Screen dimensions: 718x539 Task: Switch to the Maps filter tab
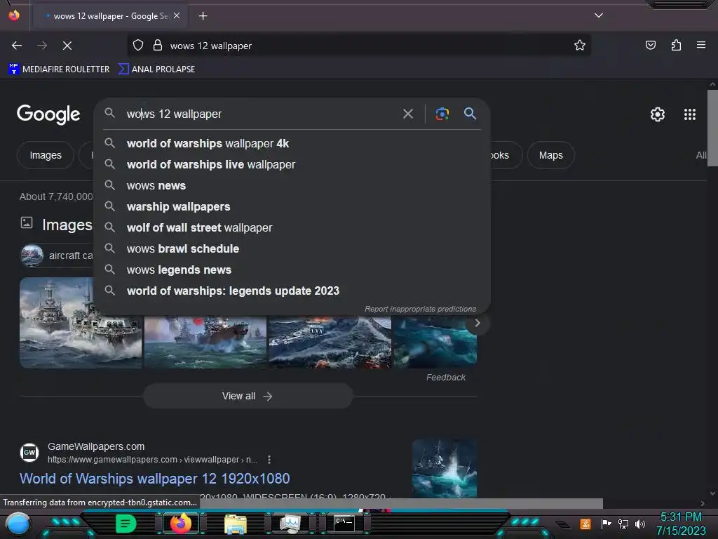[x=550, y=155]
